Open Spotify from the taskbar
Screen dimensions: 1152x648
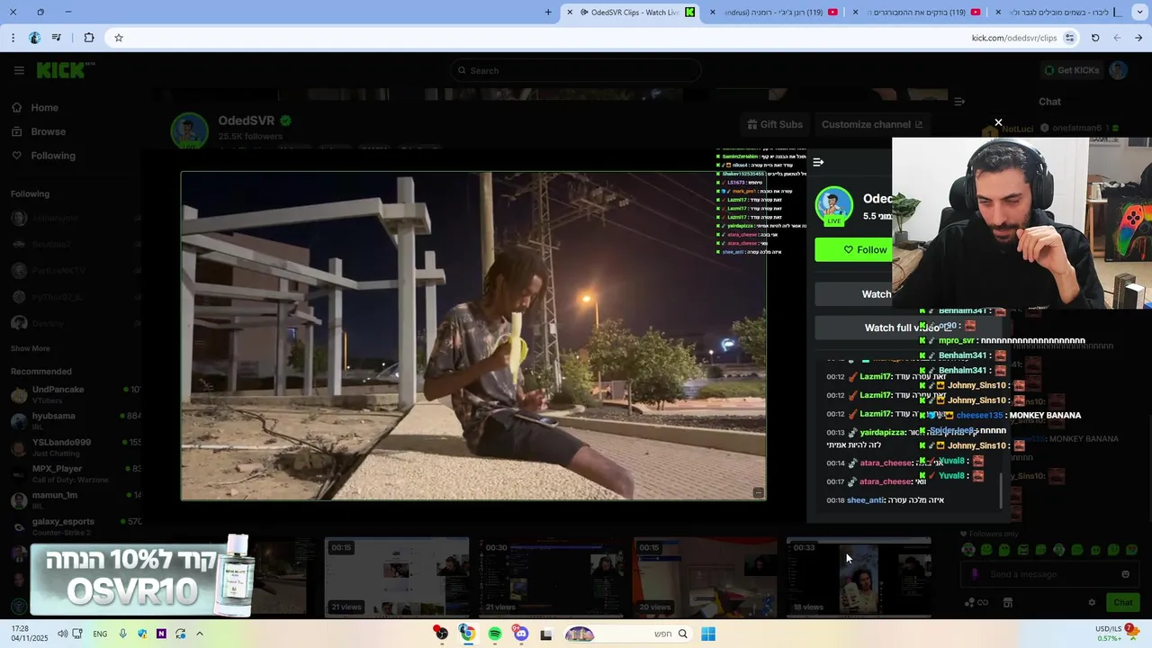[494, 634]
